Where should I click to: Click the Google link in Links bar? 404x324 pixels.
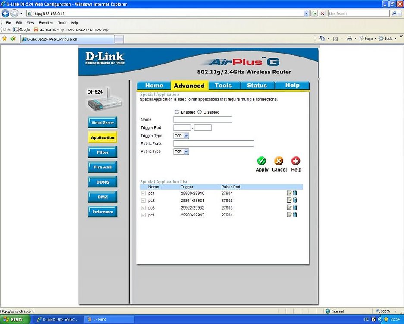click(x=22, y=29)
